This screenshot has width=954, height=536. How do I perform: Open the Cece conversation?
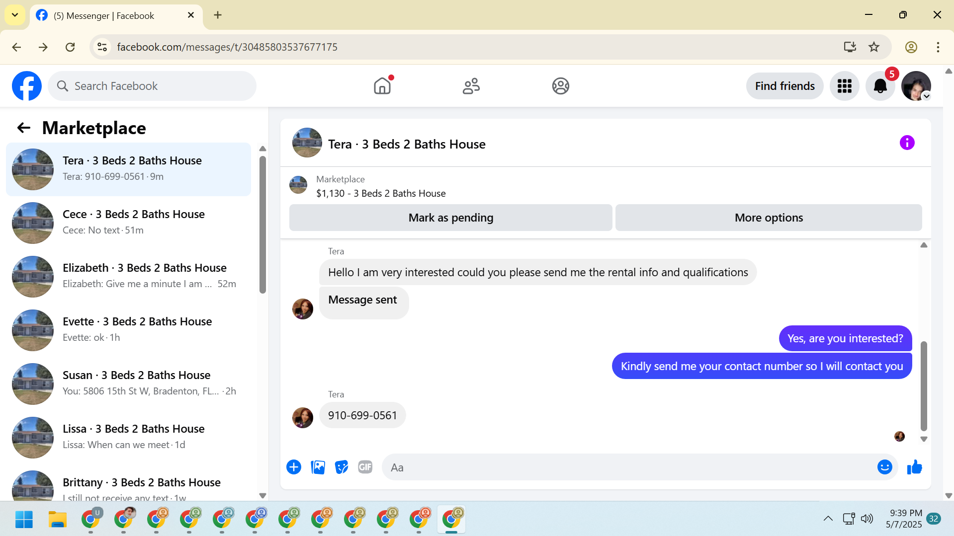tap(128, 223)
